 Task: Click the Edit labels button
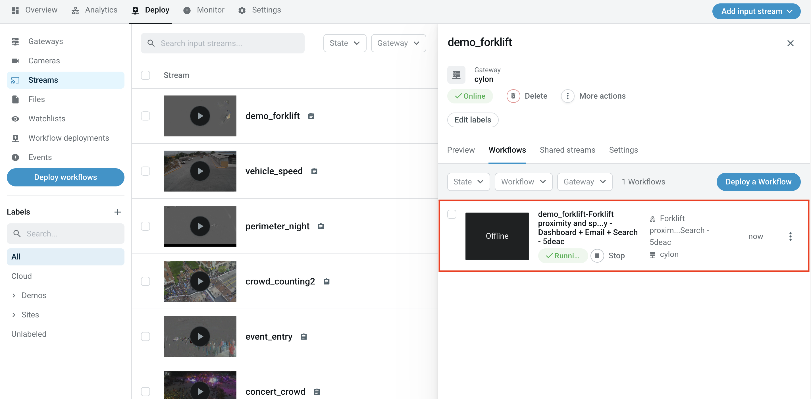[x=473, y=120]
